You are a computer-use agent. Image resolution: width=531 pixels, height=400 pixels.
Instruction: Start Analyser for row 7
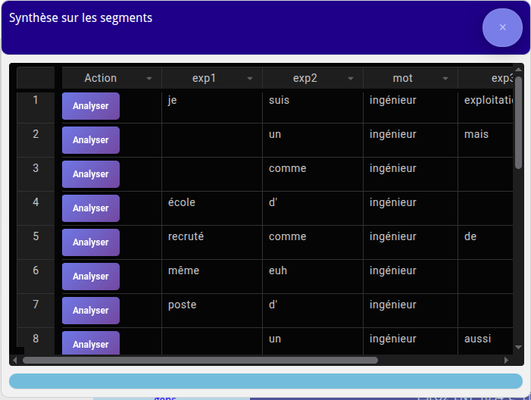[91, 311]
